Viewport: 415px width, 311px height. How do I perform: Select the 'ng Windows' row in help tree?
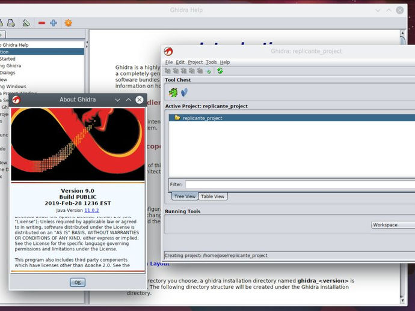(42, 86)
